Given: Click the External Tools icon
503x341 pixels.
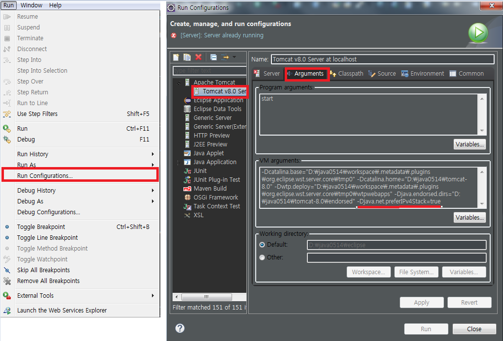Looking at the screenshot, I should pyautogui.click(x=7, y=295).
